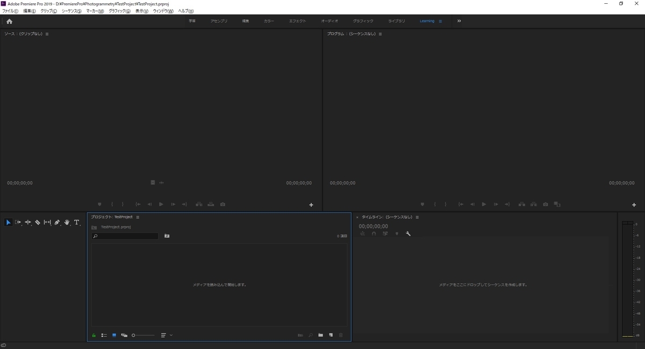Open Program panel hamburger menu
Image resolution: width=645 pixels, height=349 pixels.
(x=380, y=34)
